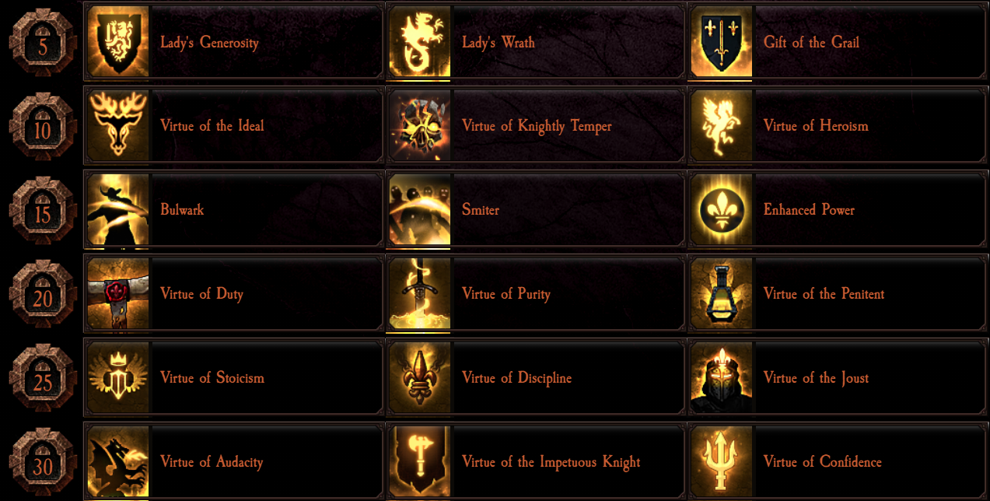990x501 pixels.
Task: Select the Virtue of Stoicism talent text
Action: click(212, 378)
